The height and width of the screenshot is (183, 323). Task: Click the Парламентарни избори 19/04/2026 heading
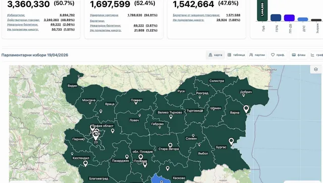35,55
